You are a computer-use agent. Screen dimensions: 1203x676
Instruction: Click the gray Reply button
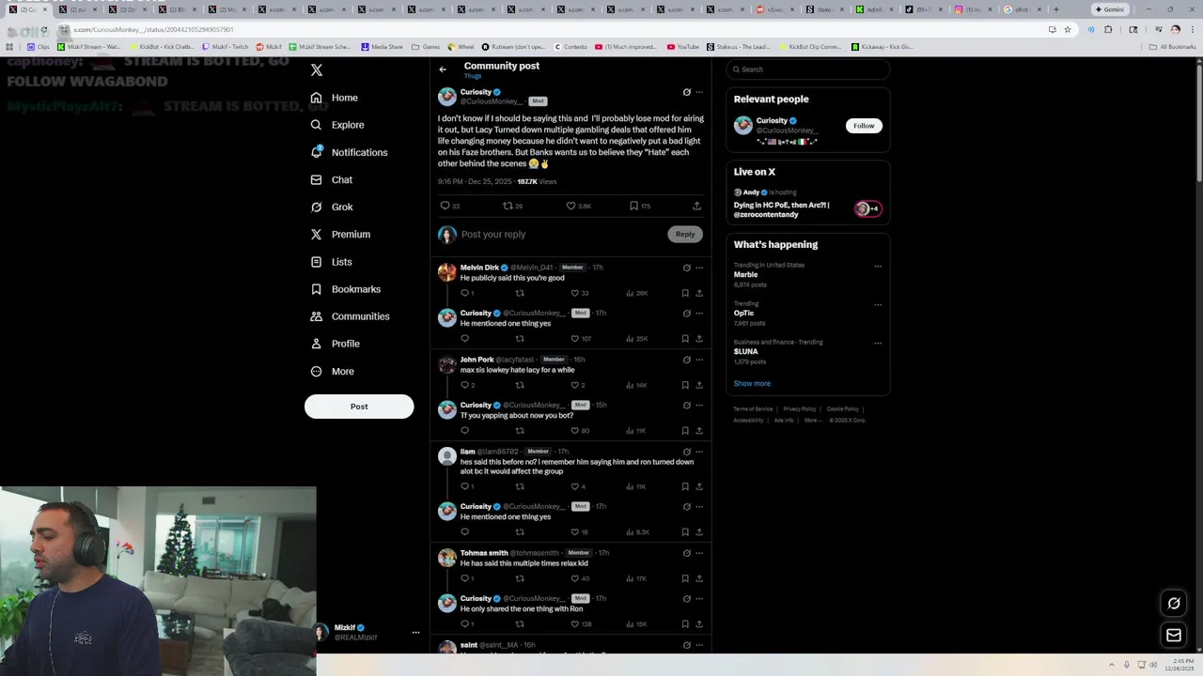[x=685, y=234]
